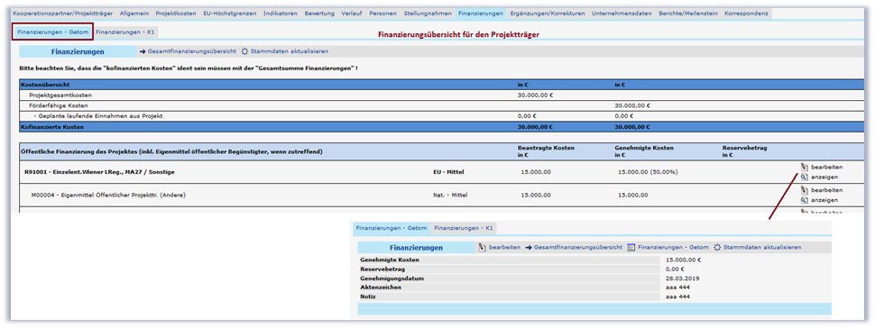875x328 pixels.
Task: Click the row text 'M00004 - Eigenmittel Öffentlicher Projekttr. (Andere)'
Action: (x=108, y=196)
